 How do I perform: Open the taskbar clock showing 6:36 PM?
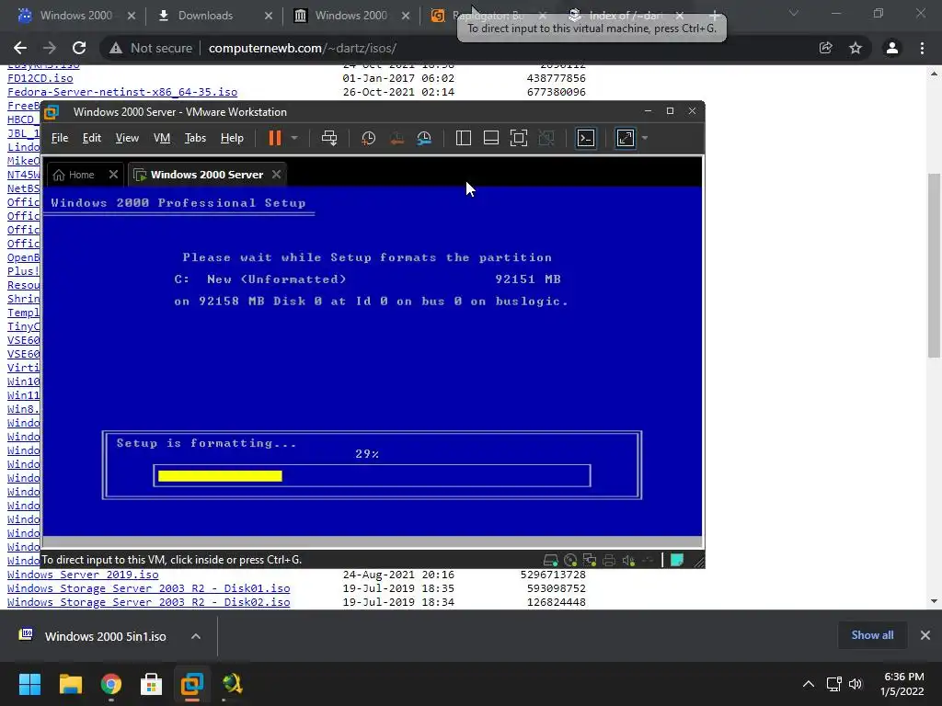tap(902, 684)
